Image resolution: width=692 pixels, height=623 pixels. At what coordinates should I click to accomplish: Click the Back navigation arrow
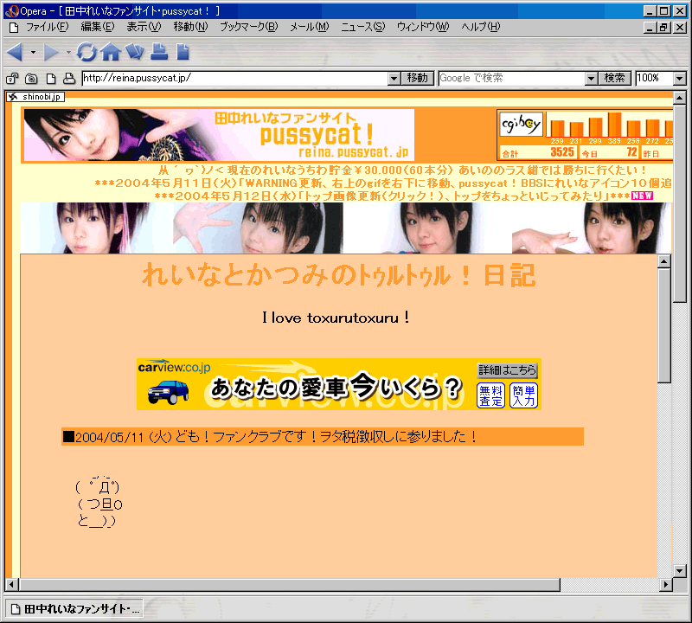(x=15, y=52)
